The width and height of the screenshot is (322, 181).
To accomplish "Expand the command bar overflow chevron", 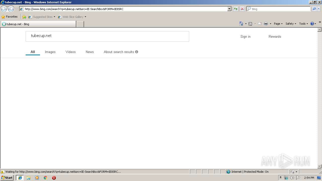I will (x=320, y=22).
